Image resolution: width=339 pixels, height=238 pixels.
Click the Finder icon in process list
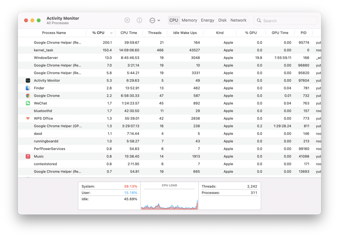coord(28,88)
